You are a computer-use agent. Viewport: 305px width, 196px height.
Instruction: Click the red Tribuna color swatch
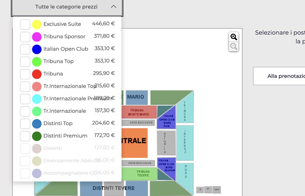(x=37, y=74)
